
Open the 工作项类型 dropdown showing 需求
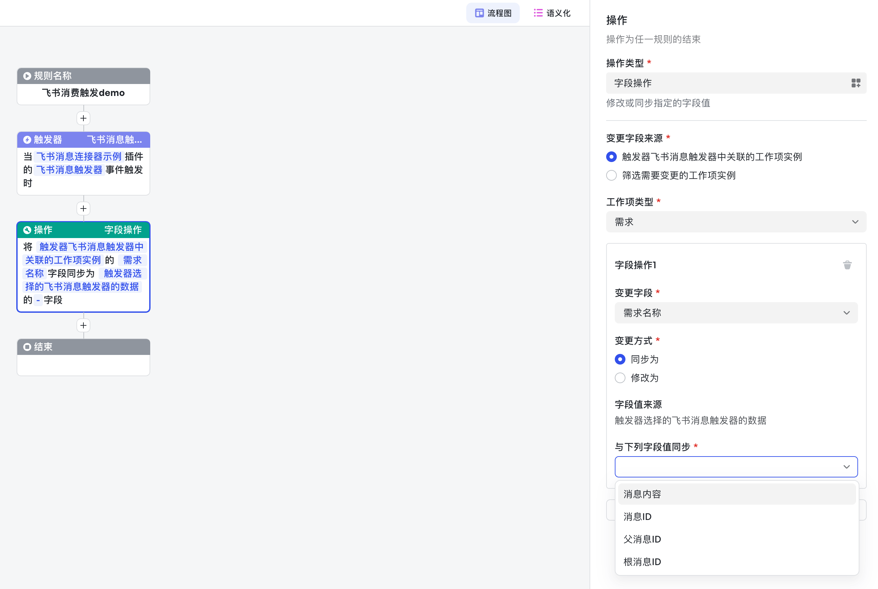(736, 222)
